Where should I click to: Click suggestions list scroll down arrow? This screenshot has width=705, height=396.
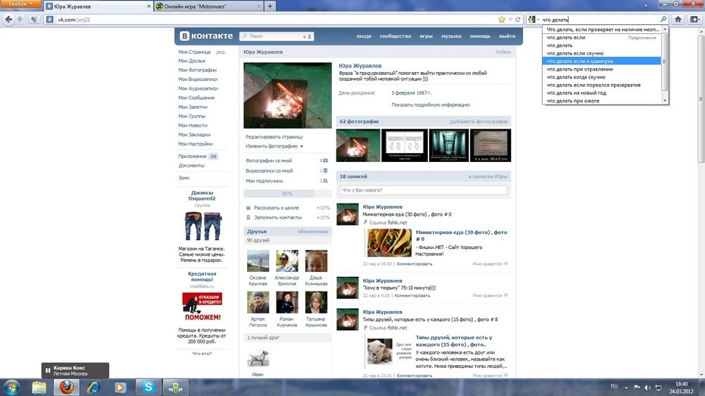point(665,101)
